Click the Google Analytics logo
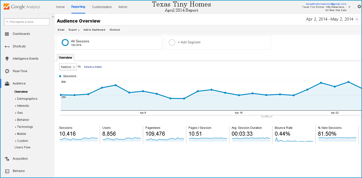Image resolution: width=362 pixels, height=178 pixels. tap(22, 7)
